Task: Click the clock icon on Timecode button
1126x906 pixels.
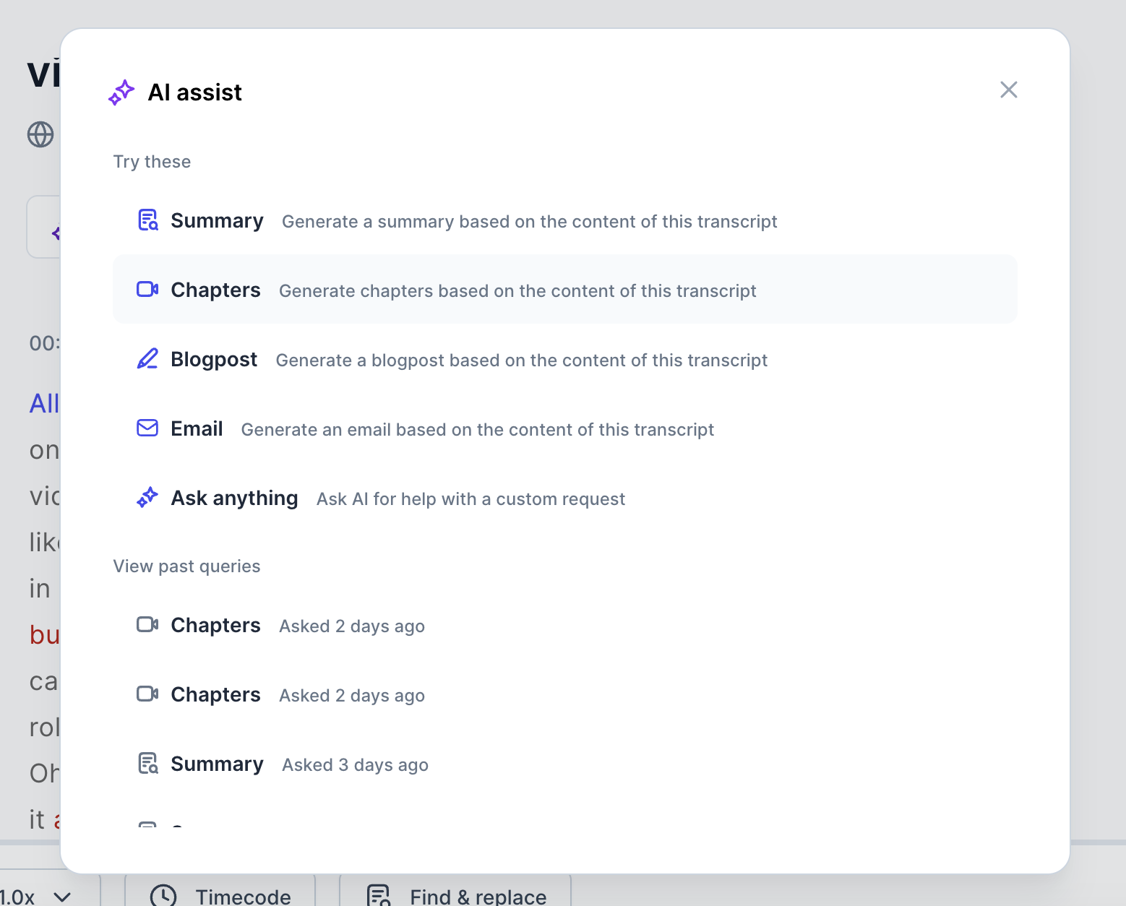Action: click(x=163, y=896)
